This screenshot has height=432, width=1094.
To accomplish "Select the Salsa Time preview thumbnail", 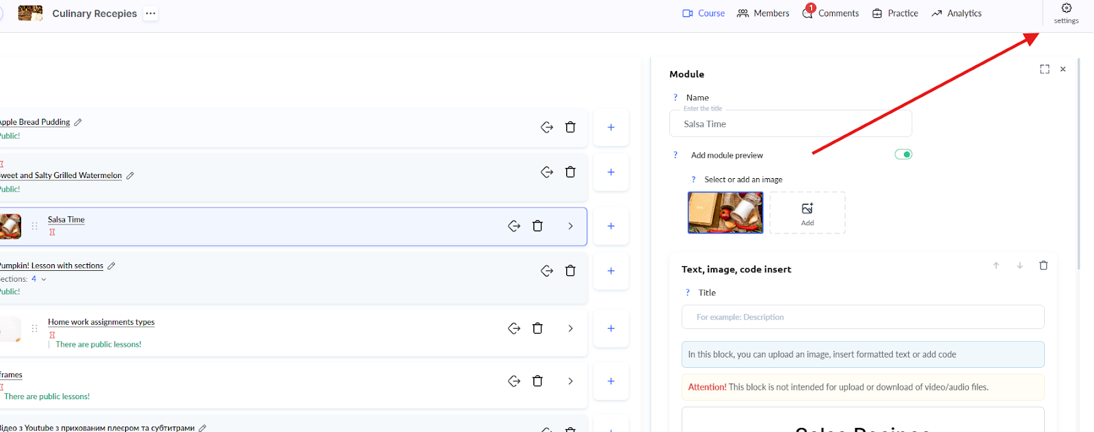I will point(725,213).
